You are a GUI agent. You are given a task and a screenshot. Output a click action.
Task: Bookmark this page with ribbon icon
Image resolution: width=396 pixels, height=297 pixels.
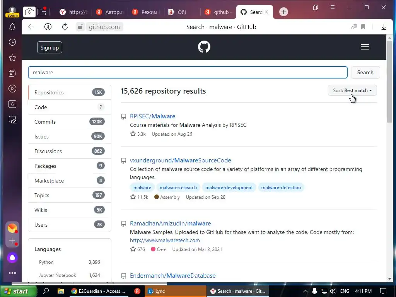(x=363, y=27)
